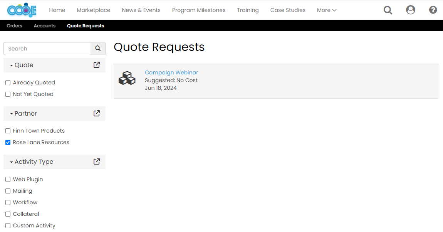443x232 pixels.
Task: Open the More dropdown menu
Action: tap(326, 10)
